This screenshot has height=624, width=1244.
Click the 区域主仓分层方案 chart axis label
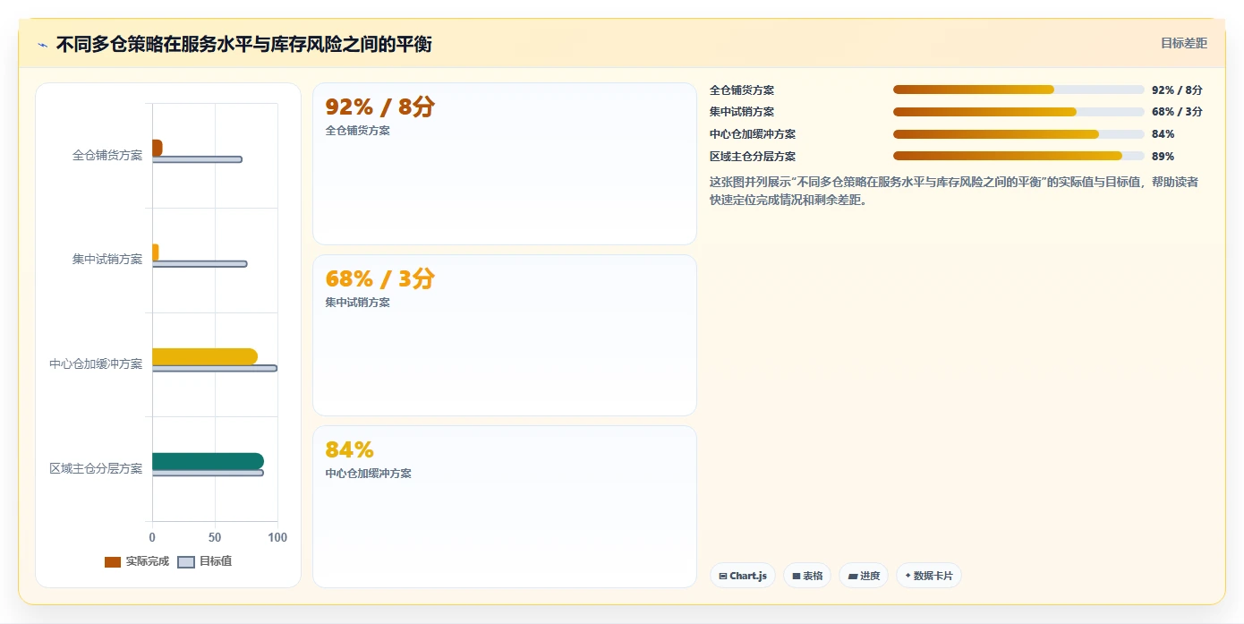(x=96, y=468)
